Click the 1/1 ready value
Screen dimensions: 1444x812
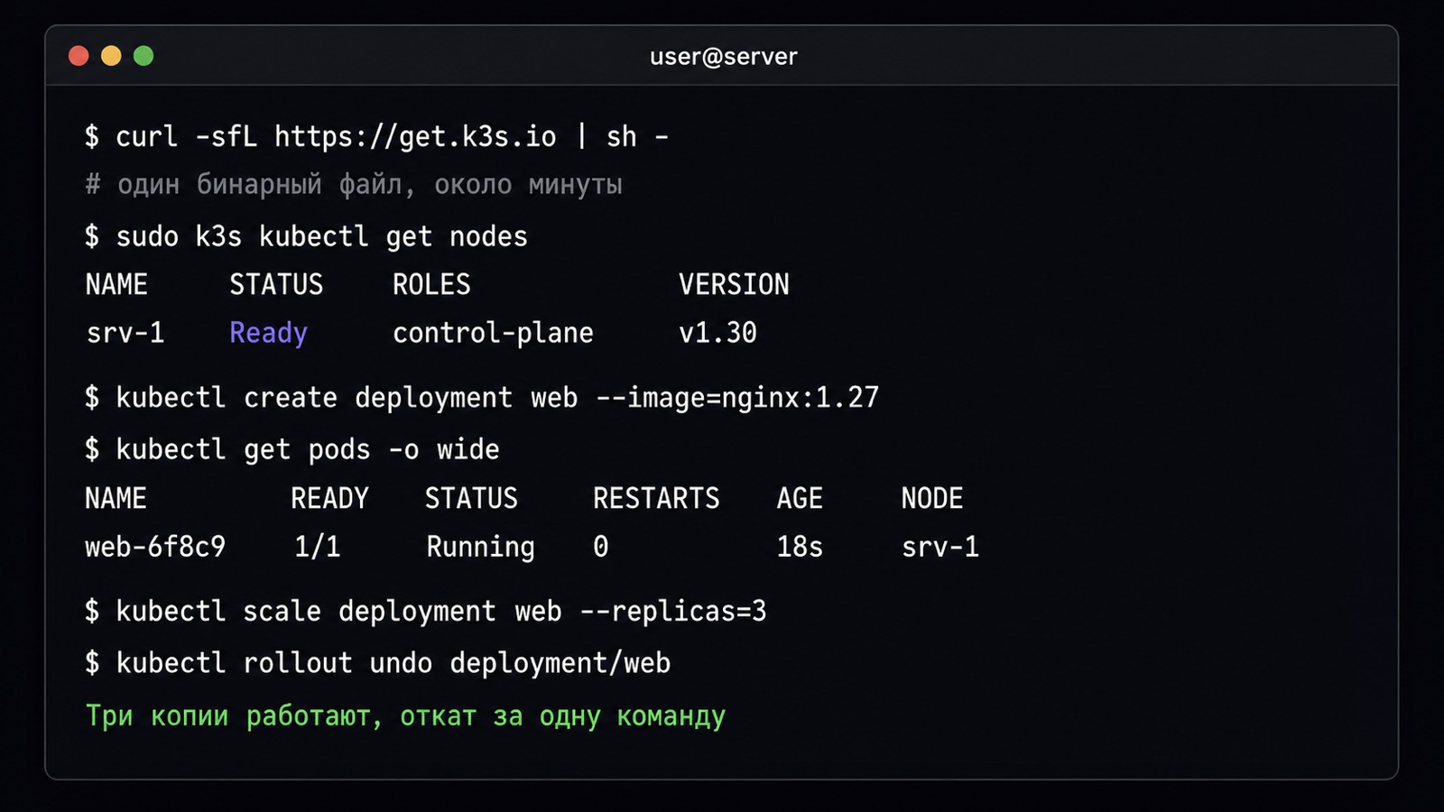coord(318,547)
